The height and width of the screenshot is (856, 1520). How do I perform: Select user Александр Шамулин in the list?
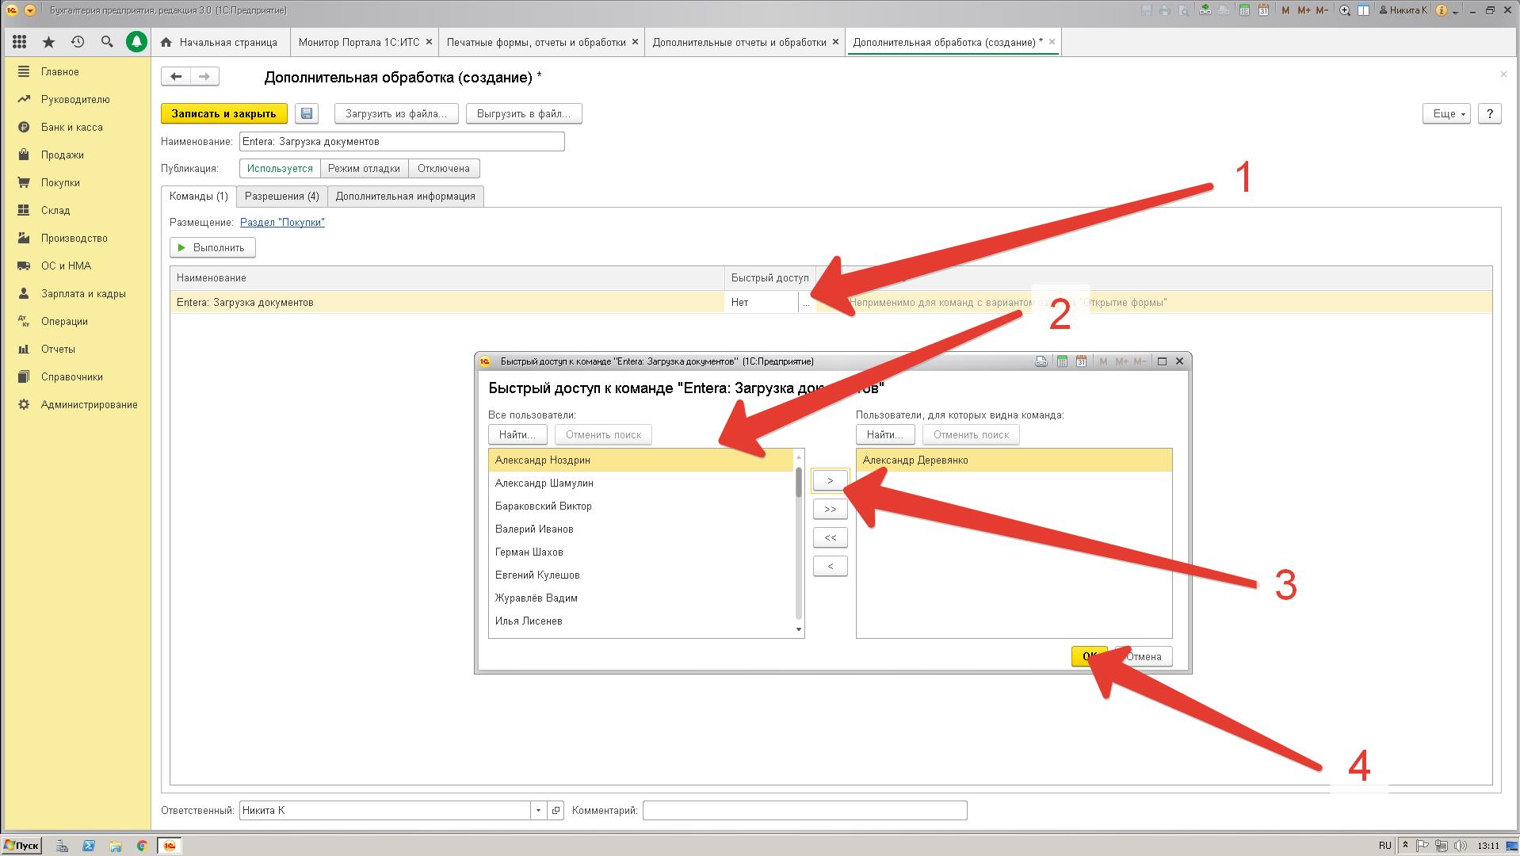pyautogui.click(x=642, y=483)
